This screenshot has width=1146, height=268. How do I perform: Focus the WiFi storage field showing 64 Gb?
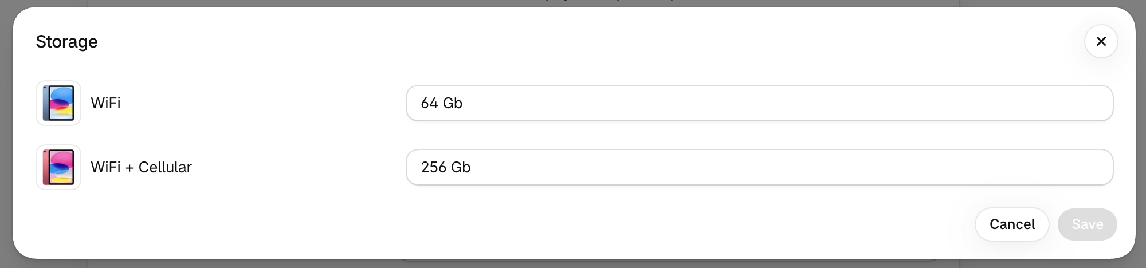pyautogui.click(x=759, y=103)
